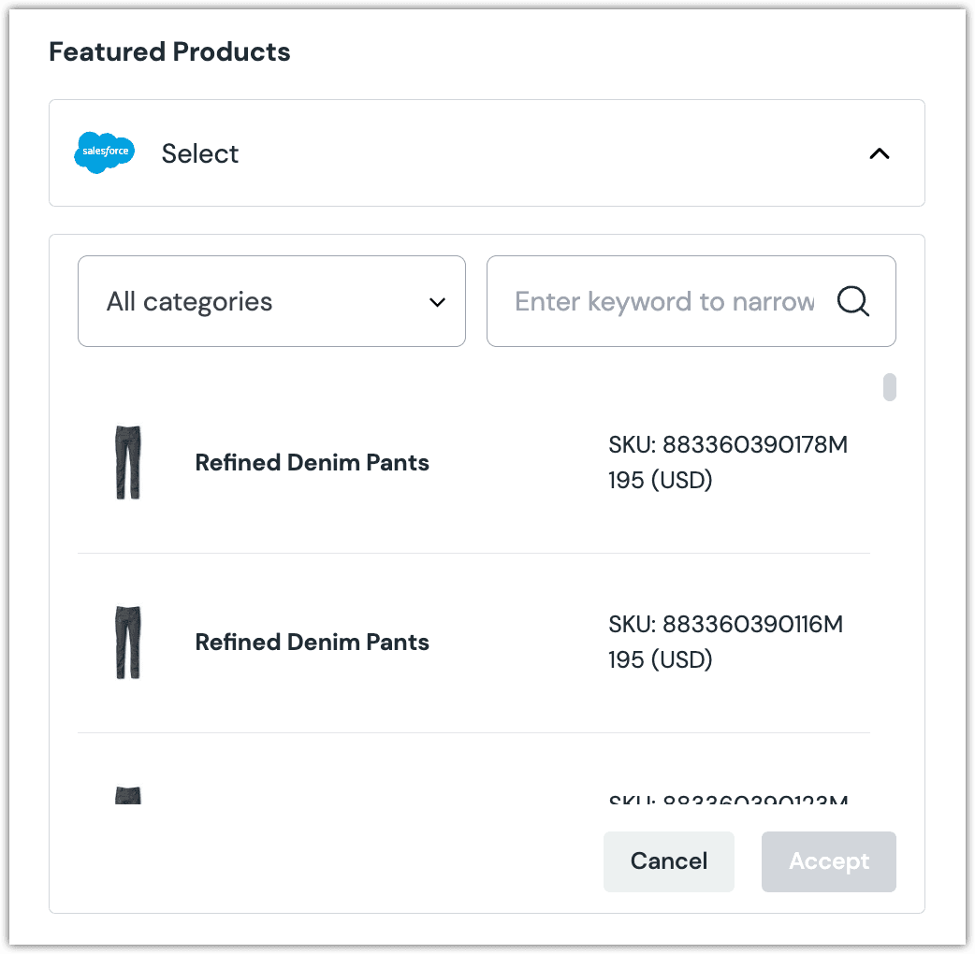Click the Featured Products heading

click(x=169, y=51)
